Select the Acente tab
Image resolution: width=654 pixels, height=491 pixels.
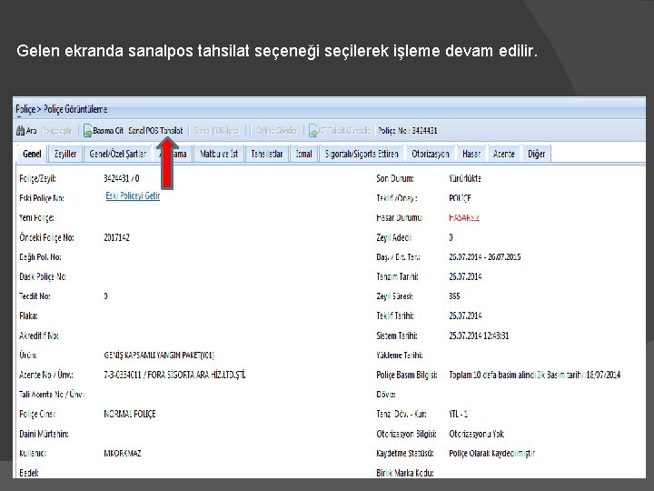pos(504,154)
